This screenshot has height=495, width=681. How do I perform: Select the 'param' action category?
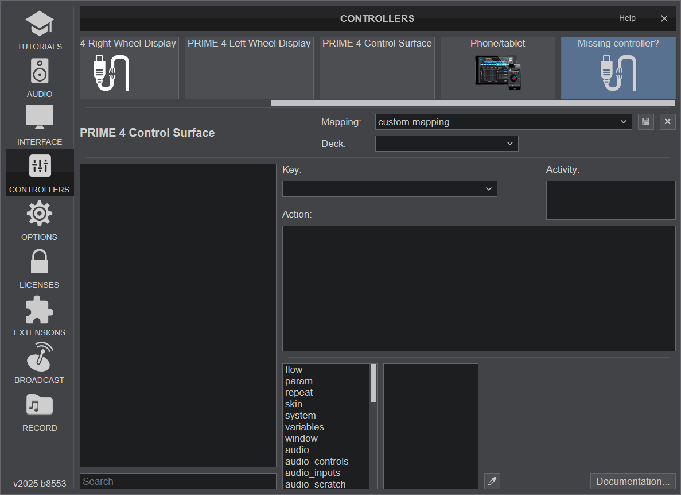pyautogui.click(x=326, y=381)
